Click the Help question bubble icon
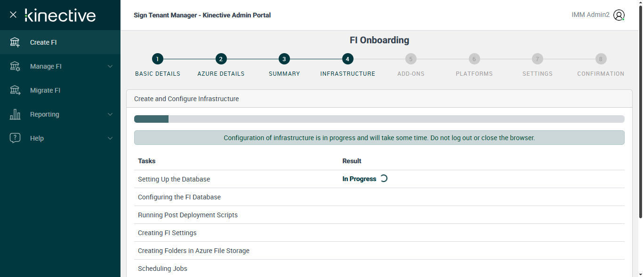 coord(15,138)
